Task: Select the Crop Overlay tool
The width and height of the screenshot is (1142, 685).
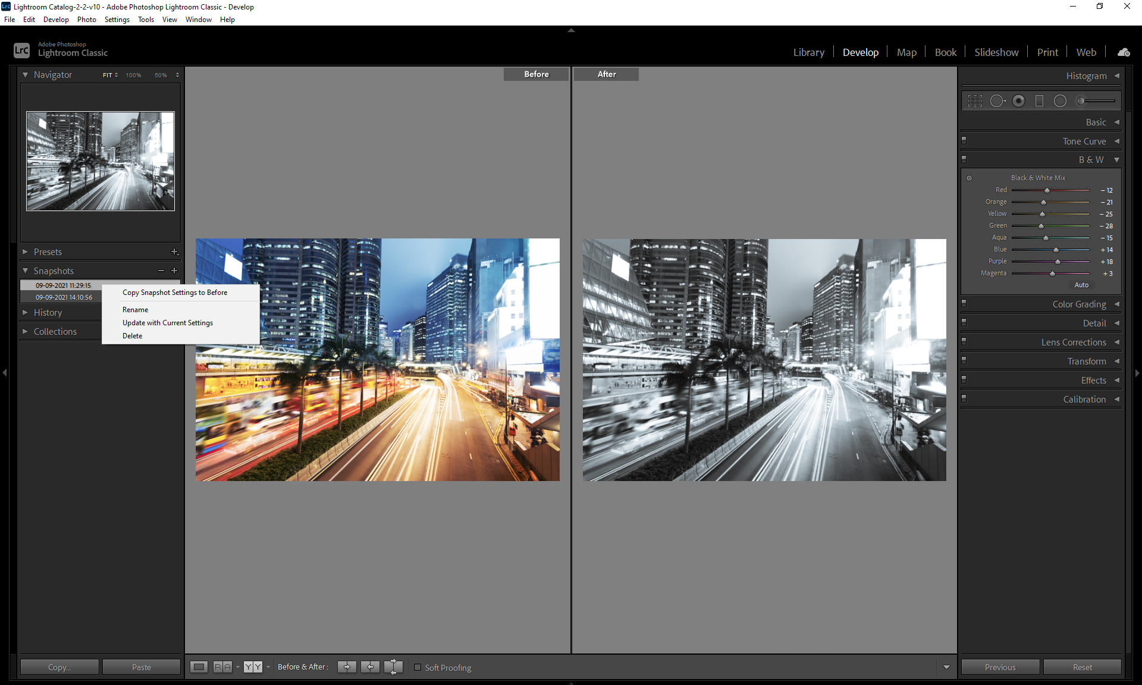Action: click(975, 100)
